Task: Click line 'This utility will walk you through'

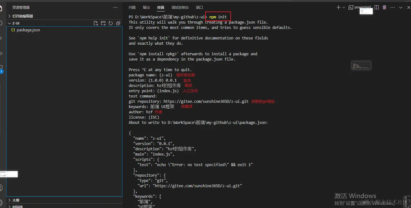Action: tap(198, 22)
